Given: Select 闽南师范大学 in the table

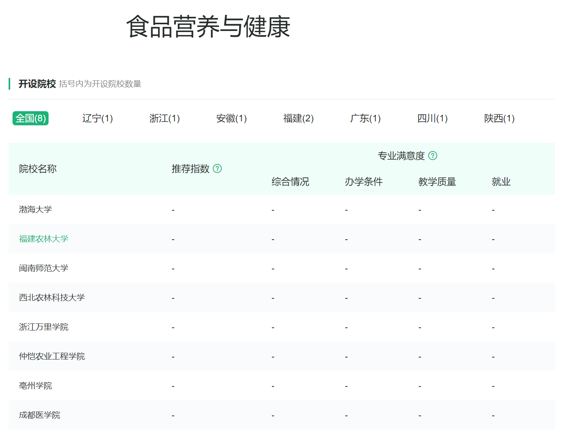Looking at the screenshot, I should tap(43, 268).
